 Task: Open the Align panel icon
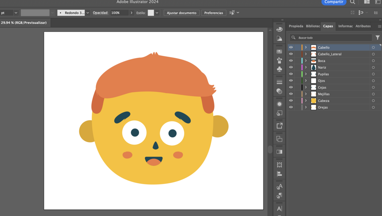pyautogui.click(x=279, y=174)
